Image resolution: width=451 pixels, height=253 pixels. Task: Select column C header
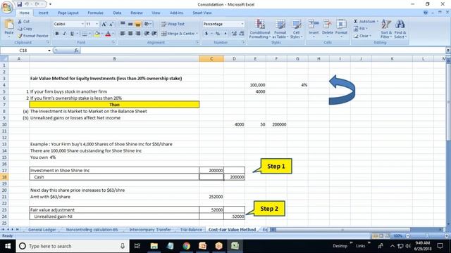pyautogui.click(x=211, y=59)
